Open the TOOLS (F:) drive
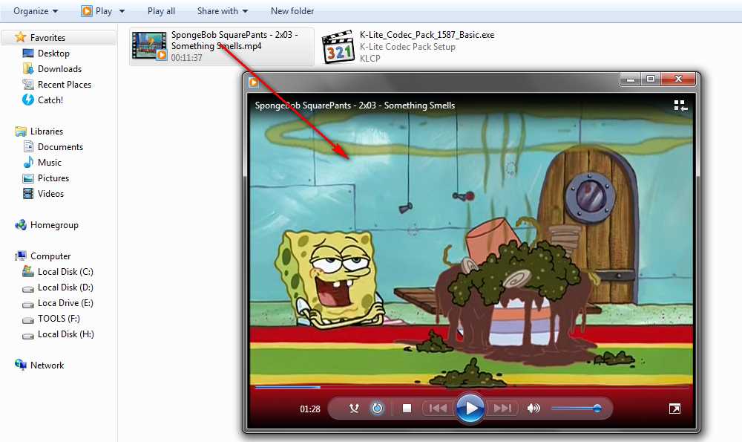The width and height of the screenshot is (742, 442). 59,319
